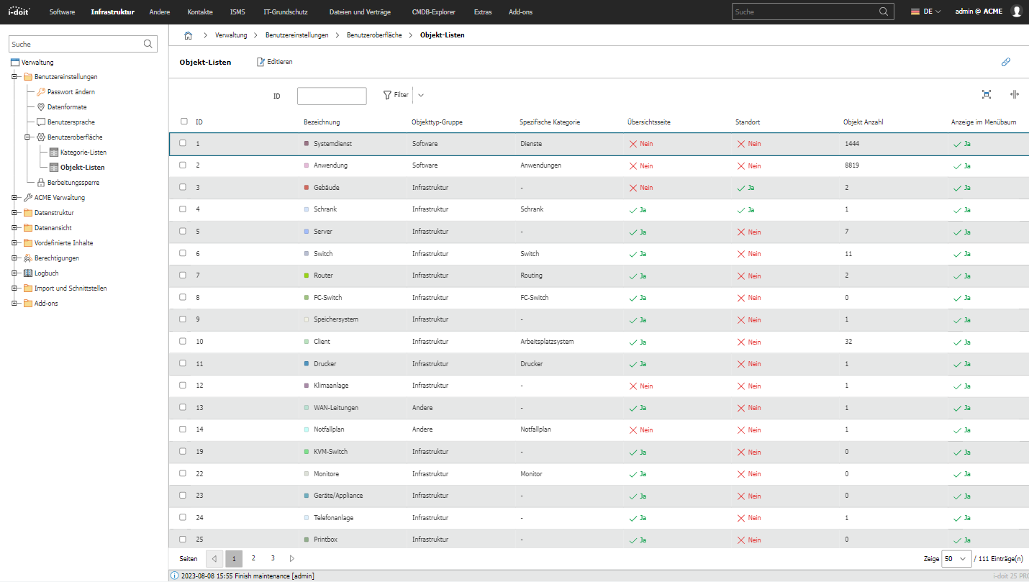Viewport: 1029px width, 582px height.
Task: Click the Editieren button
Action: [275, 62]
